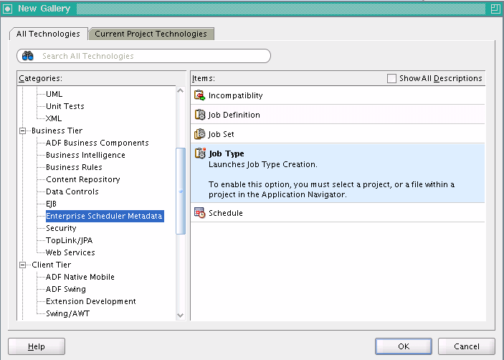
Task: Click the Schedule calendar-clock icon
Action: coord(199,213)
